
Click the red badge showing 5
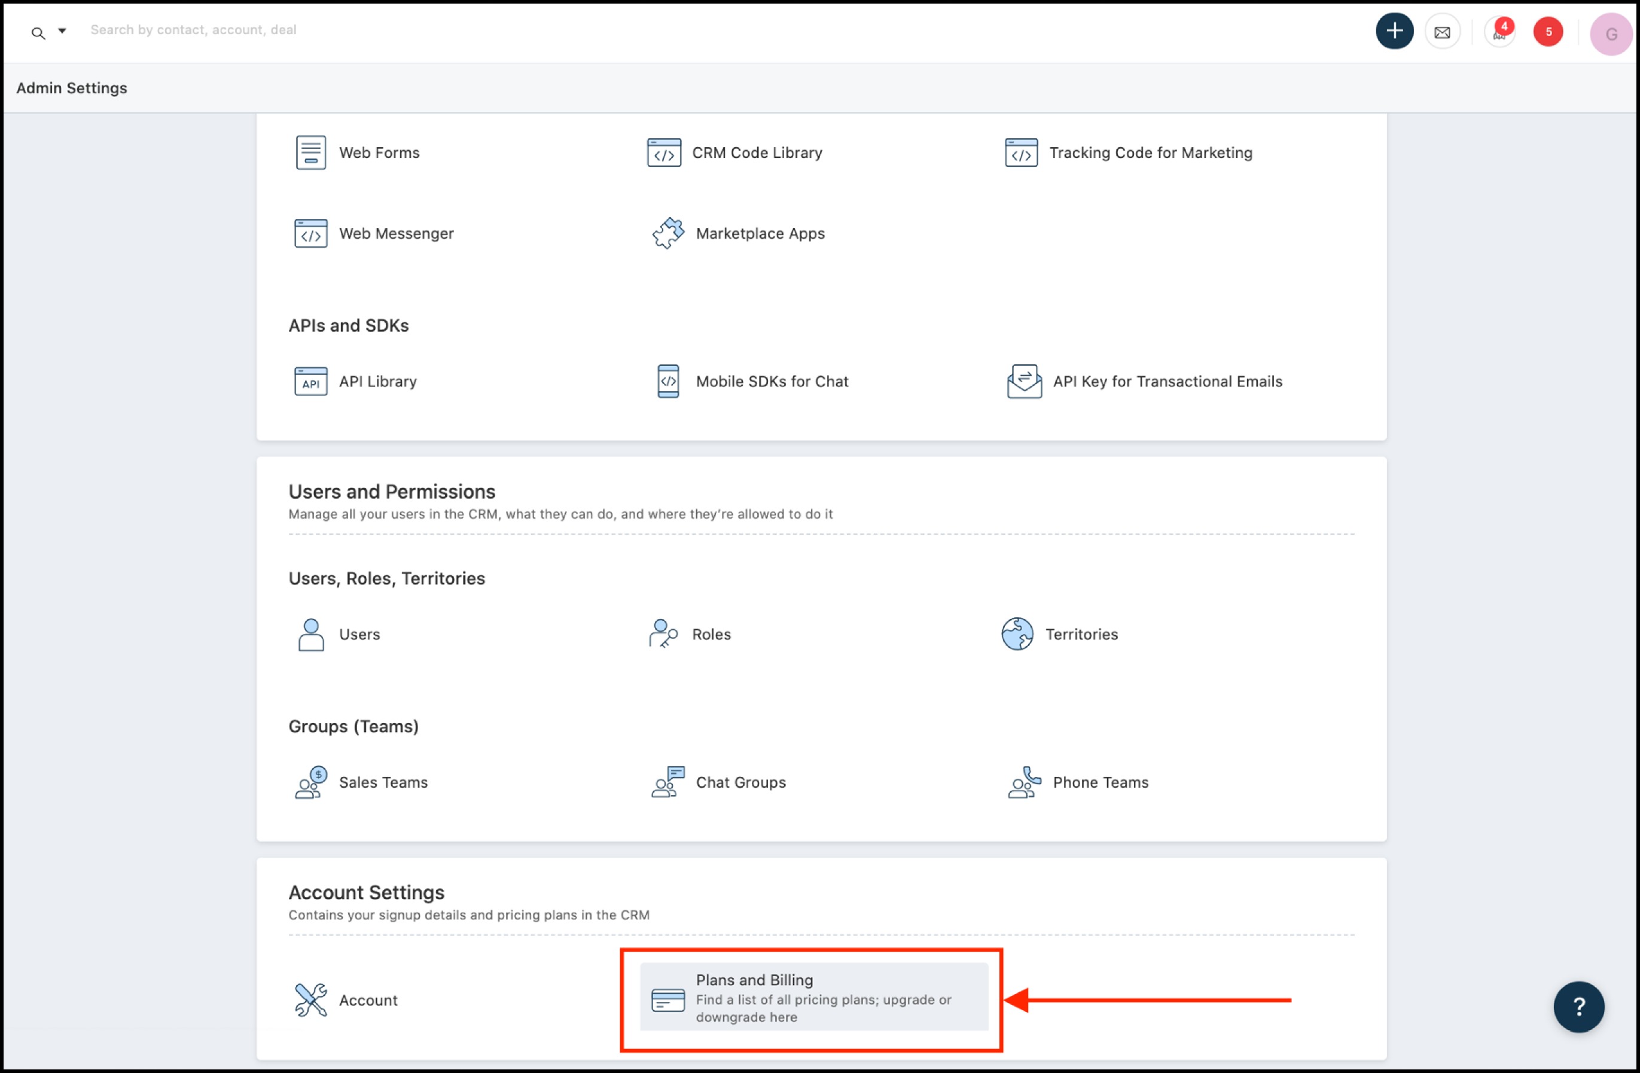tap(1548, 32)
